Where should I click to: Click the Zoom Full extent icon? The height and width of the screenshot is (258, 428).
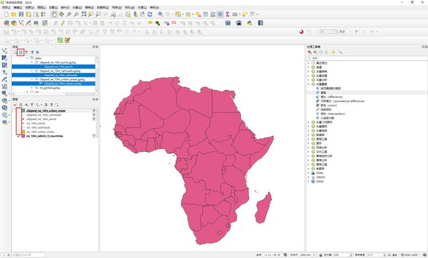[84, 14]
